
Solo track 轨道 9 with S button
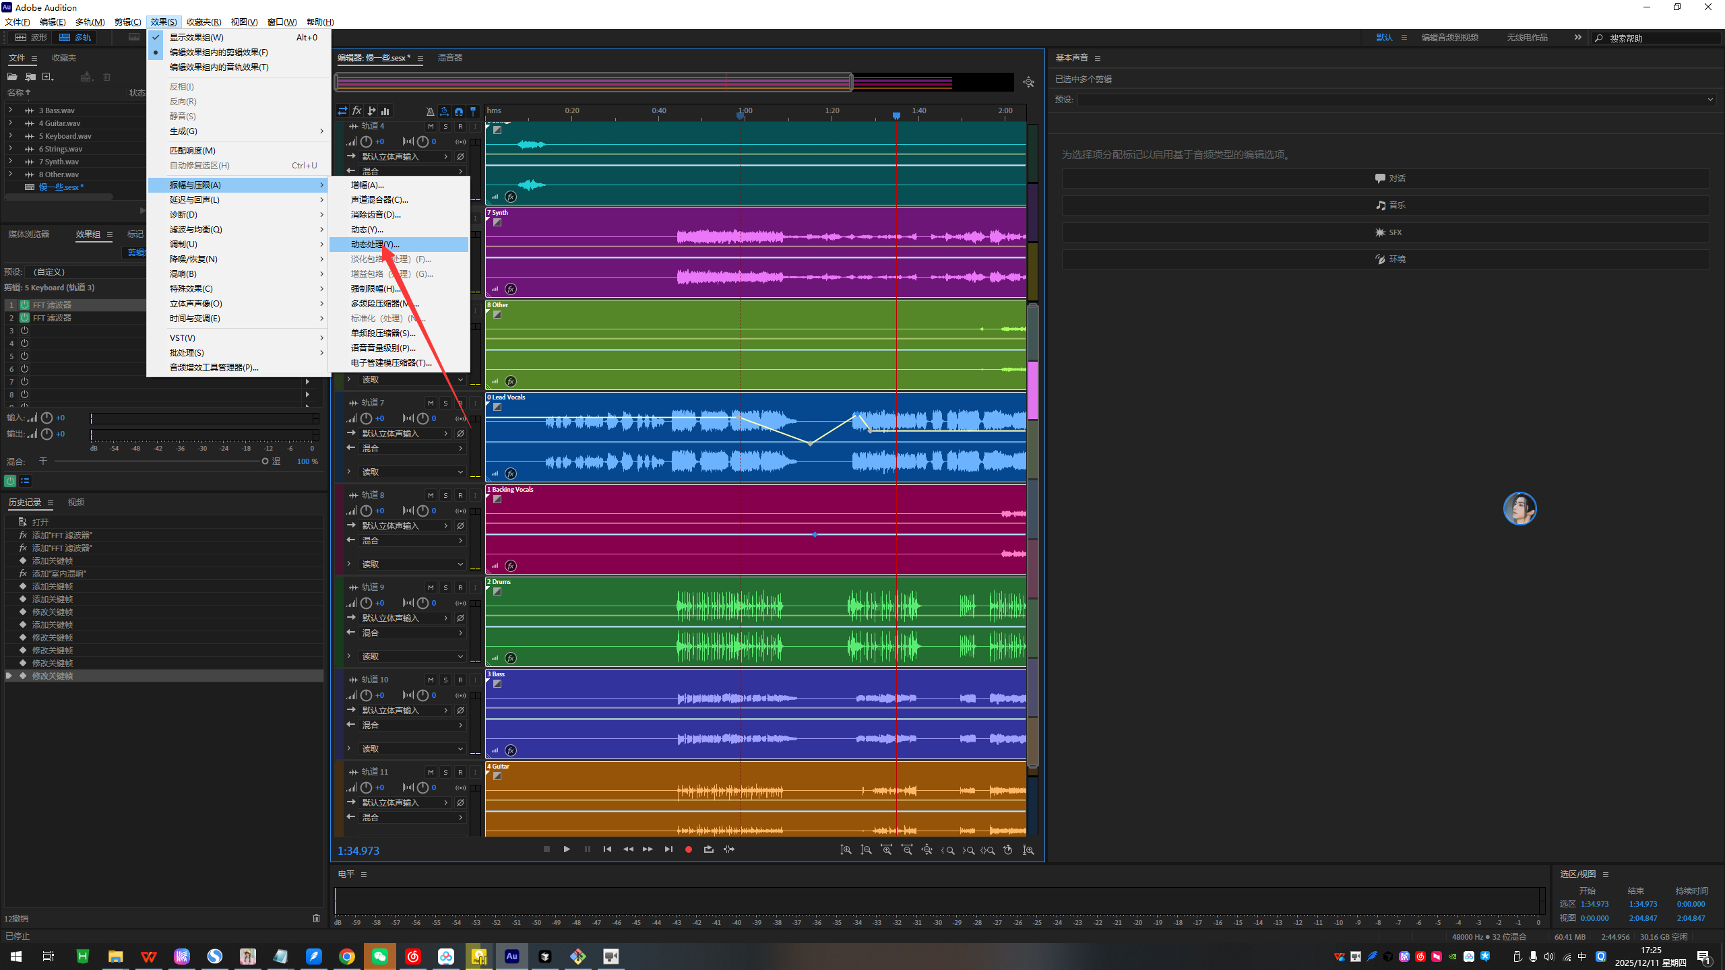tap(445, 587)
